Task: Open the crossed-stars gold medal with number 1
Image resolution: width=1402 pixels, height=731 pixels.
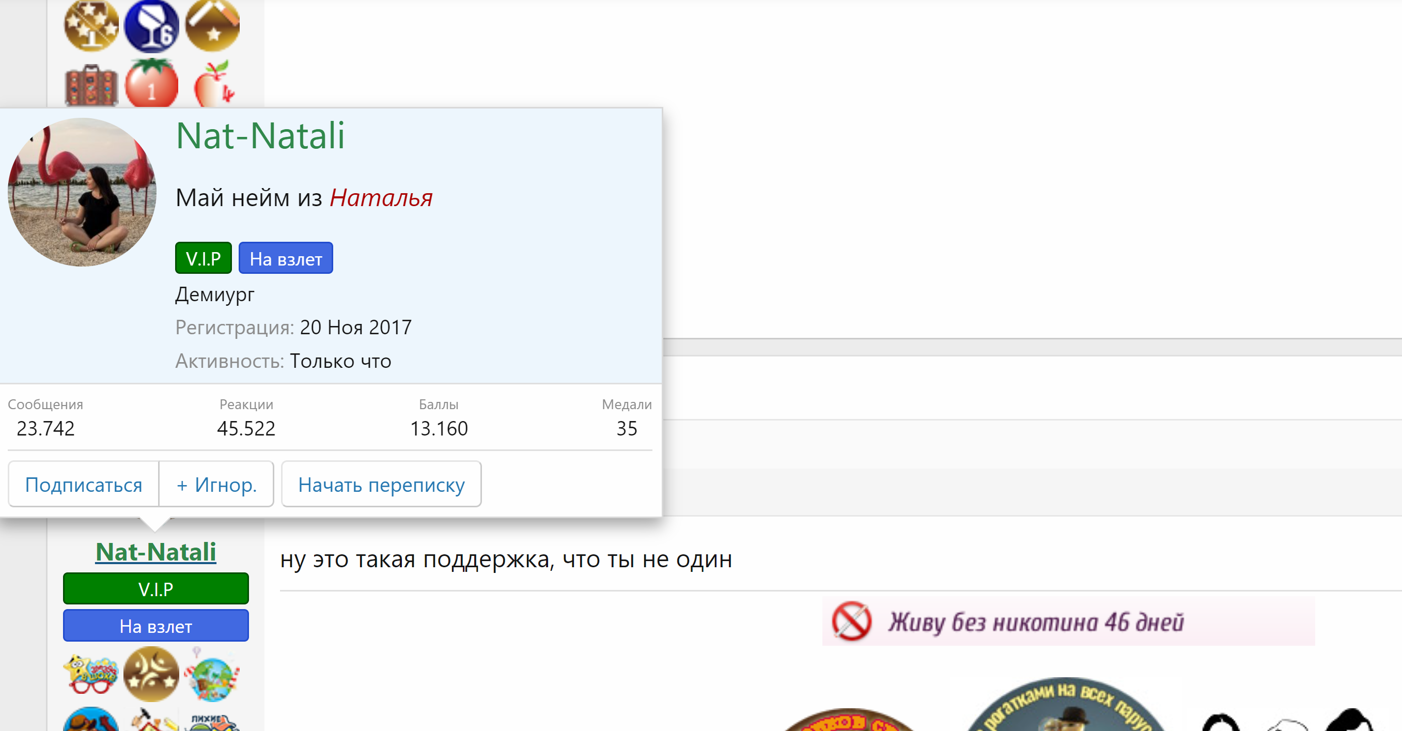Action: 91,24
